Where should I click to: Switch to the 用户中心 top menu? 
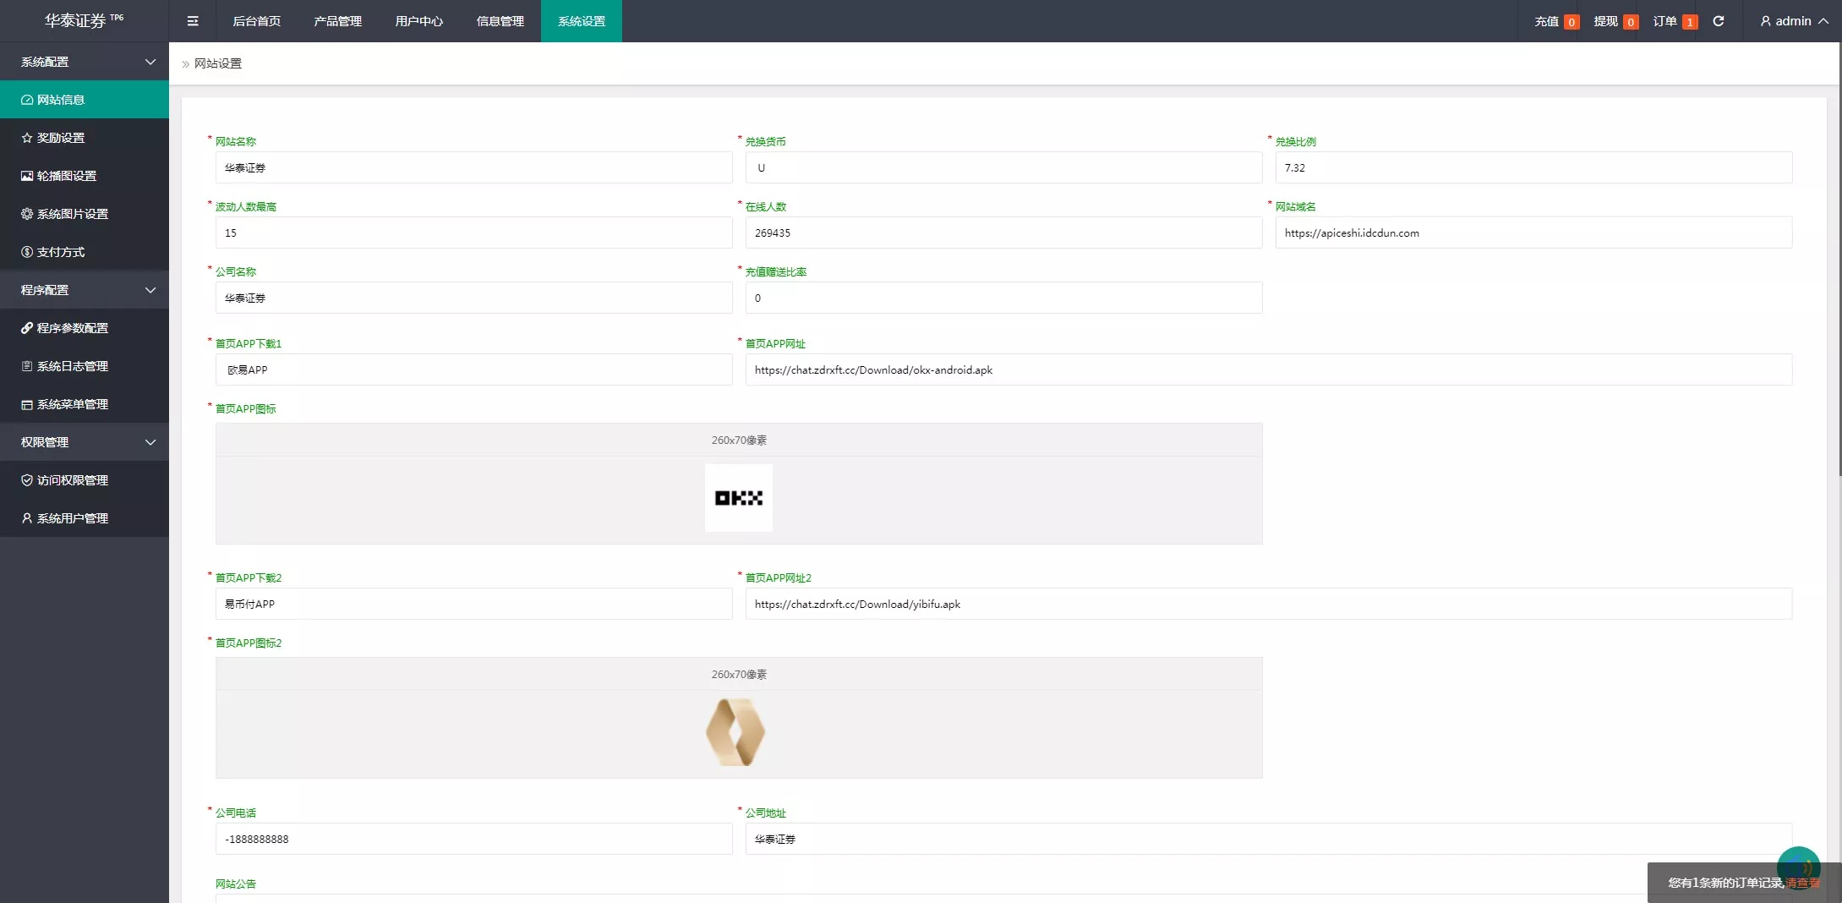tap(419, 21)
